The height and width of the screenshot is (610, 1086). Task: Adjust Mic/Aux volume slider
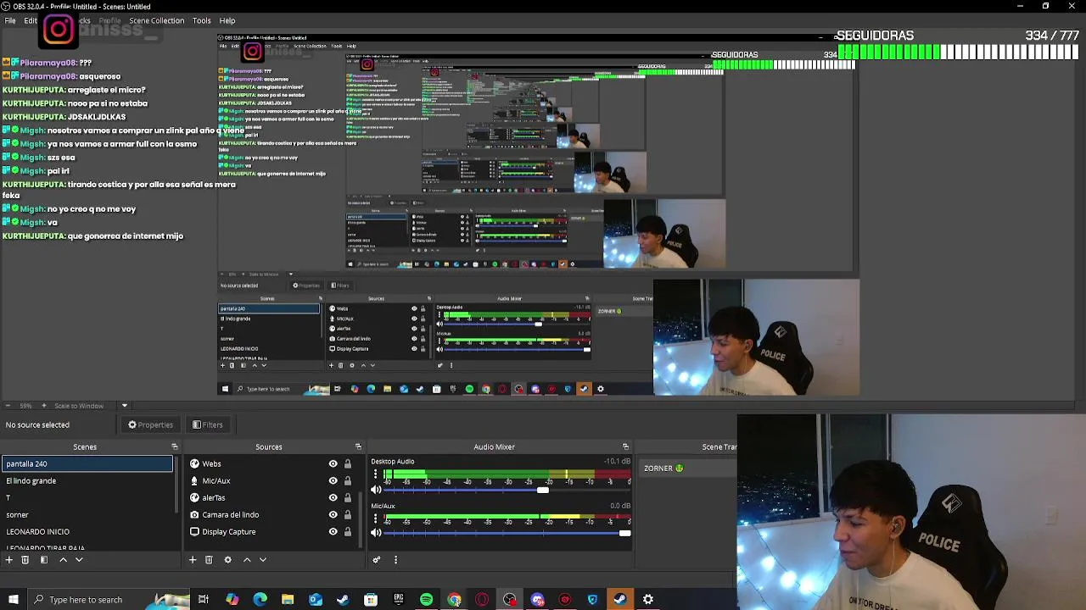(625, 533)
